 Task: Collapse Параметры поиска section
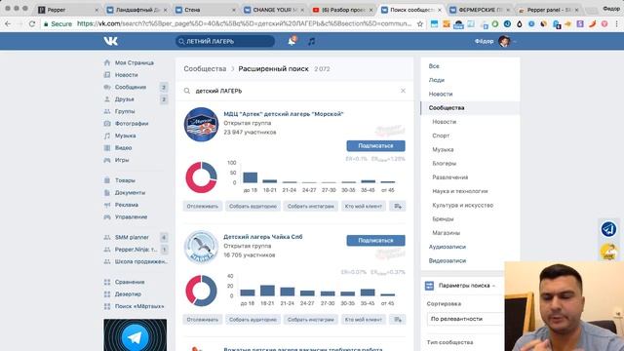466,286
